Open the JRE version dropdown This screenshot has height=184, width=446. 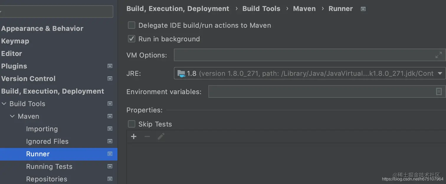(x=440, y=73)
